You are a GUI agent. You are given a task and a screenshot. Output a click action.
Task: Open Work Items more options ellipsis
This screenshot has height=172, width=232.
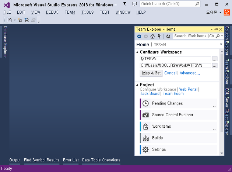click(x=214, y=130)
